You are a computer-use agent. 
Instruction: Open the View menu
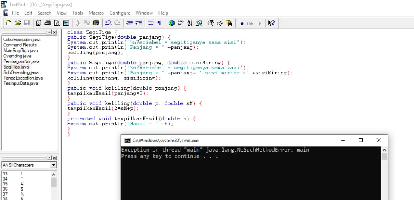coord(62,13)
